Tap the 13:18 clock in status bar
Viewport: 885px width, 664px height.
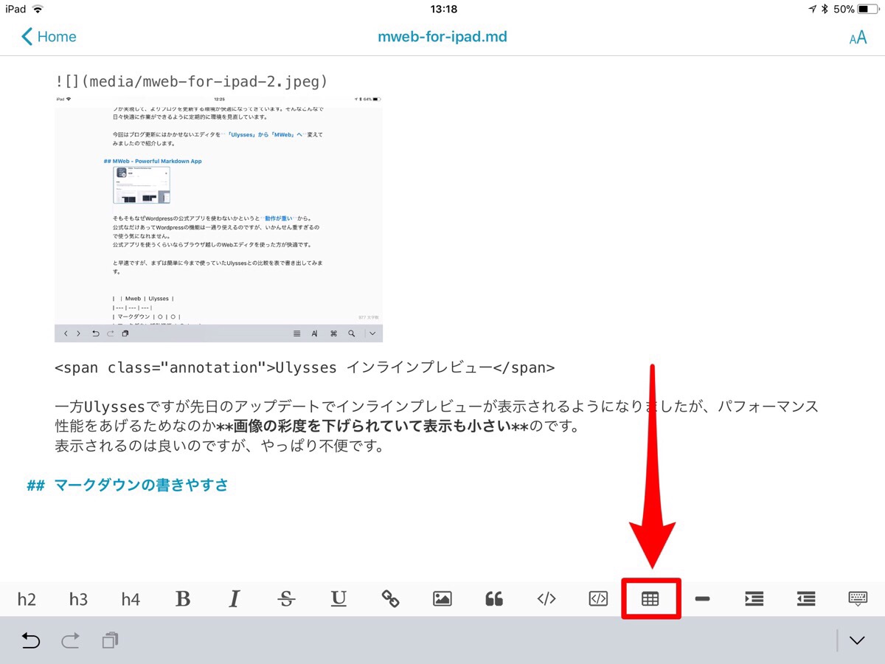coord(442,10)
